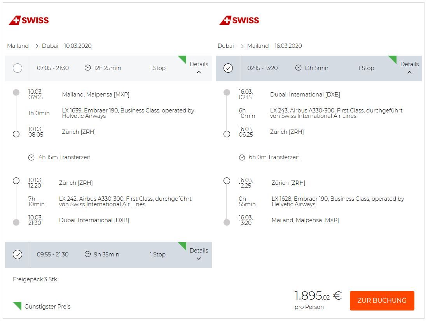Click 'Zürich [ZRH]' arrival at 06:25
The image size is (428, 321).
point(287,132)
